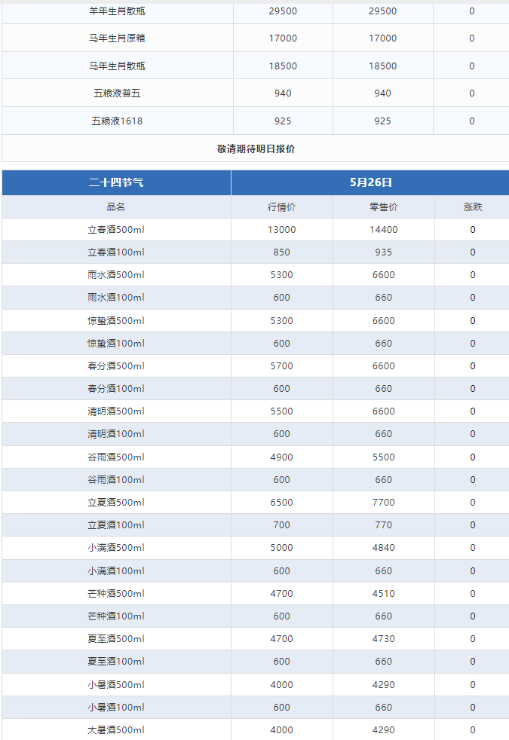Click 4730 retail price of 夏至酒500ml
The width and height of the screenshot is (509, 740).
383,638
